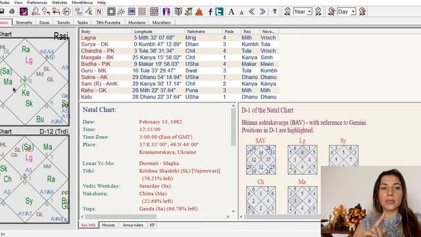
Task: Click the Lg ashtakavarga mini chart
Action: [302, 159]
